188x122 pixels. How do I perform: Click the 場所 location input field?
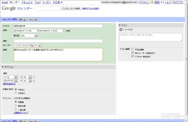(58, 41)
